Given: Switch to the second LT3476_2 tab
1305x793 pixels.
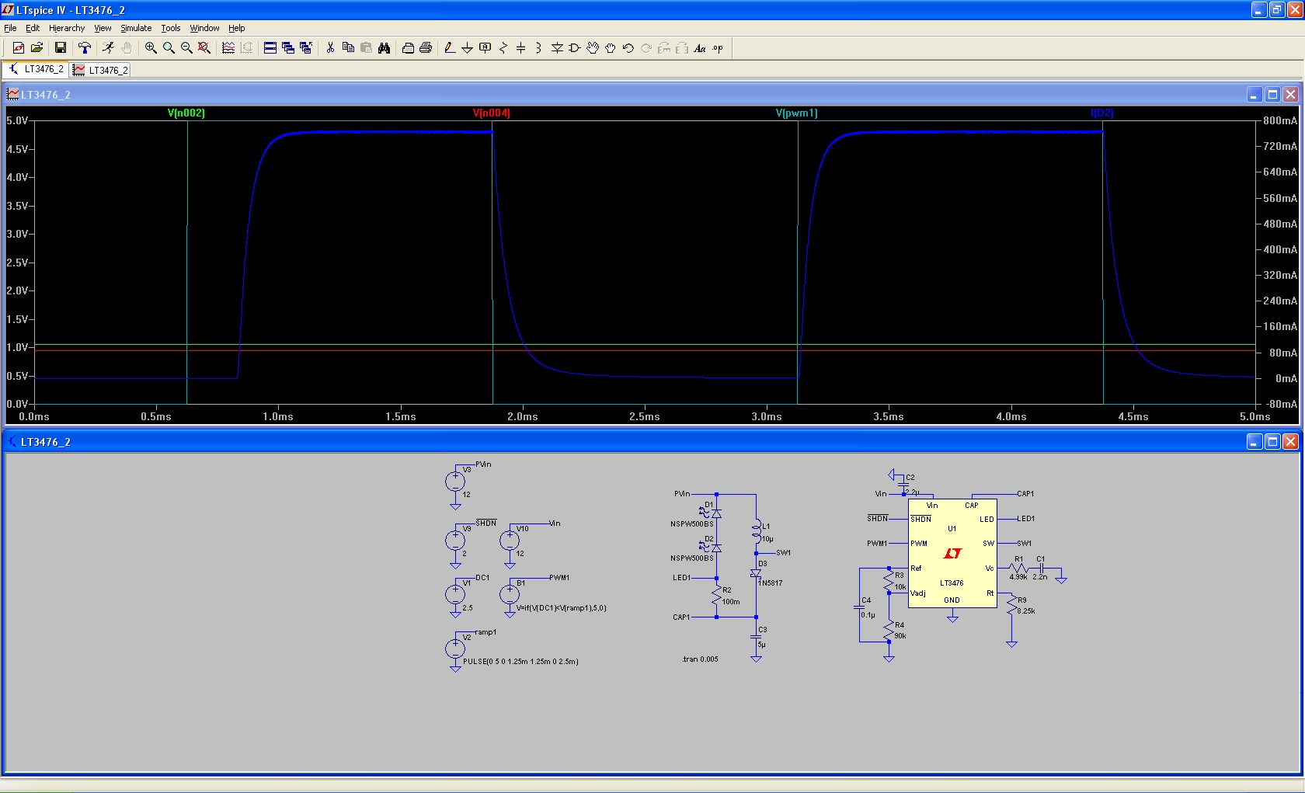Looking at the screenshot, I should tap(100, 69).
